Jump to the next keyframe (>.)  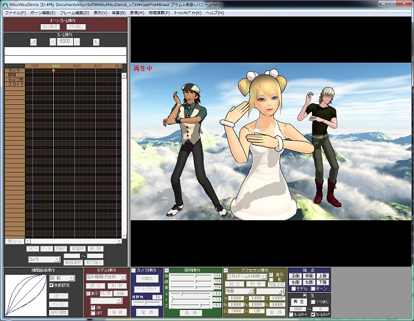(x=96, y=41)
